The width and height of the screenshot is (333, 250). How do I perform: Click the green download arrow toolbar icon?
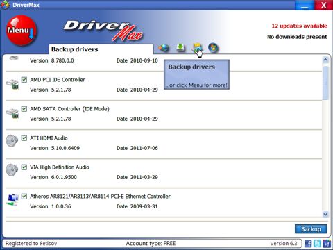(x=180, y=47)
